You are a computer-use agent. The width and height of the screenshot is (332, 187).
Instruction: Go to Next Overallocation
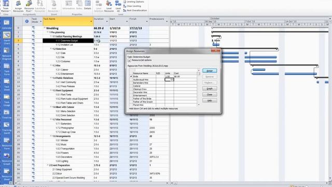135,10
